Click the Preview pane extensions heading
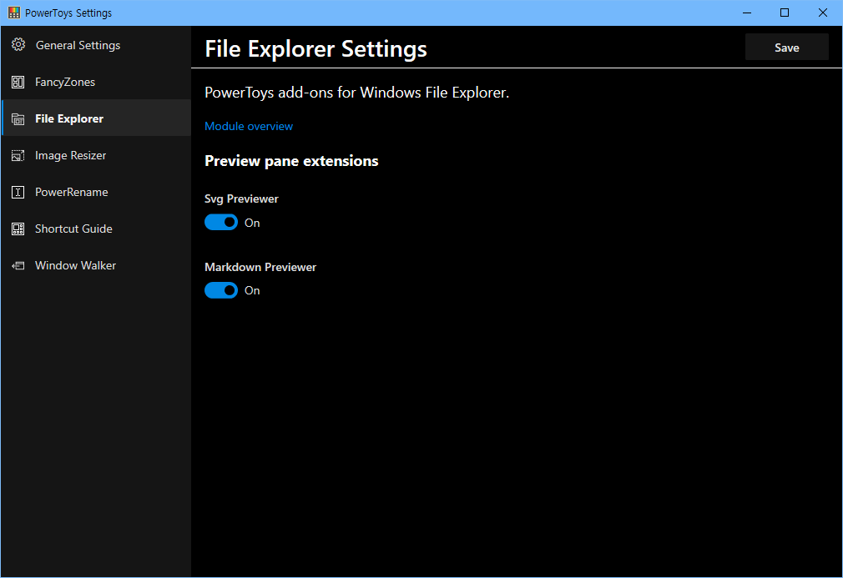This screenshot has width=843, height=578. (291, 161)
